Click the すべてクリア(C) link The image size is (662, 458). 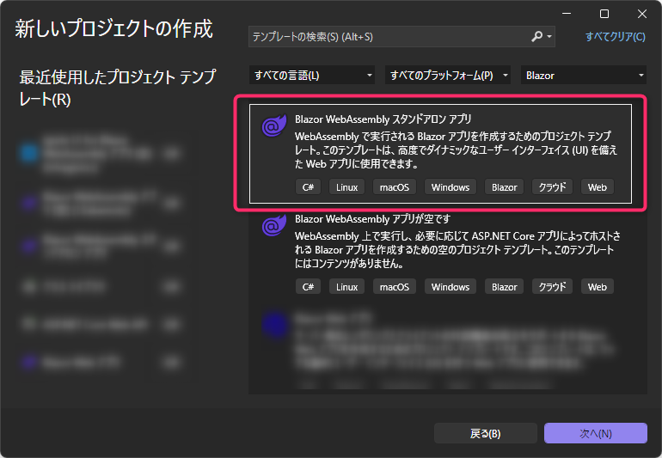click(615, 37)
